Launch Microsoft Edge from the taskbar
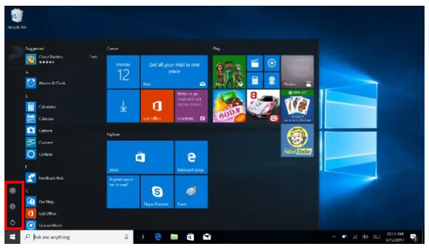This screenshot has width=429, height=249. (x=158, y=237)
